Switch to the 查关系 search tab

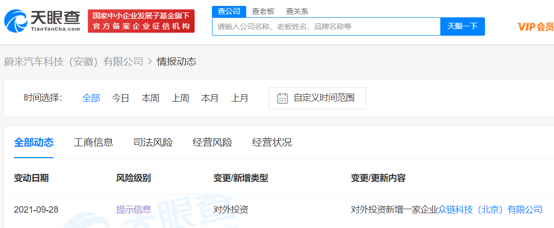(x=297, y=11)
